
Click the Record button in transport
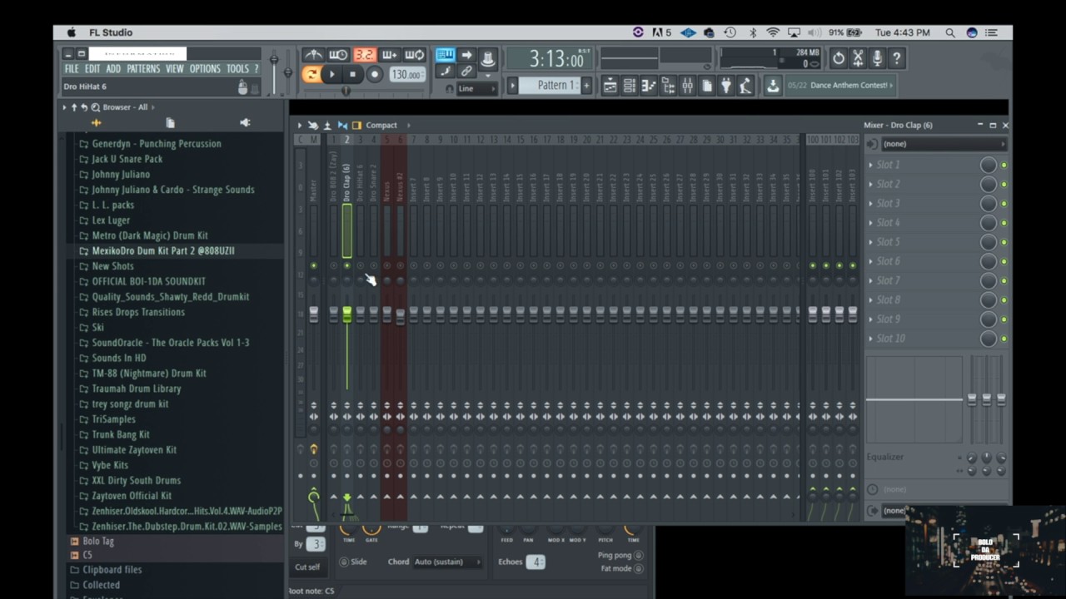click(x=375, y=74)
